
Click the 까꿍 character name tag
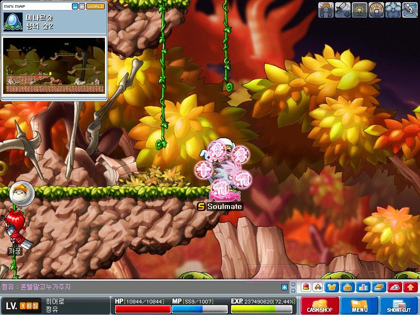pos(15,251)
